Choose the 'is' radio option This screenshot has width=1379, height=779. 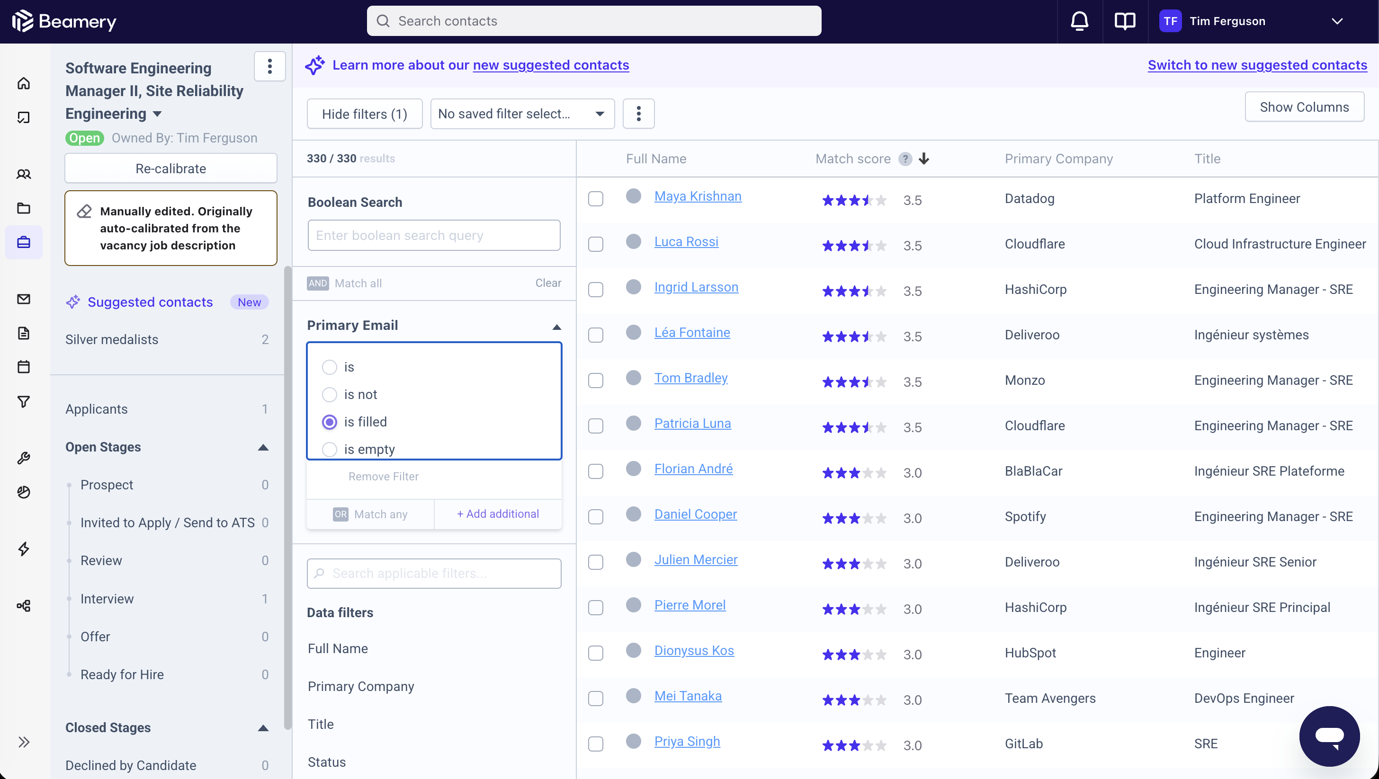click(x=330, y=367)
